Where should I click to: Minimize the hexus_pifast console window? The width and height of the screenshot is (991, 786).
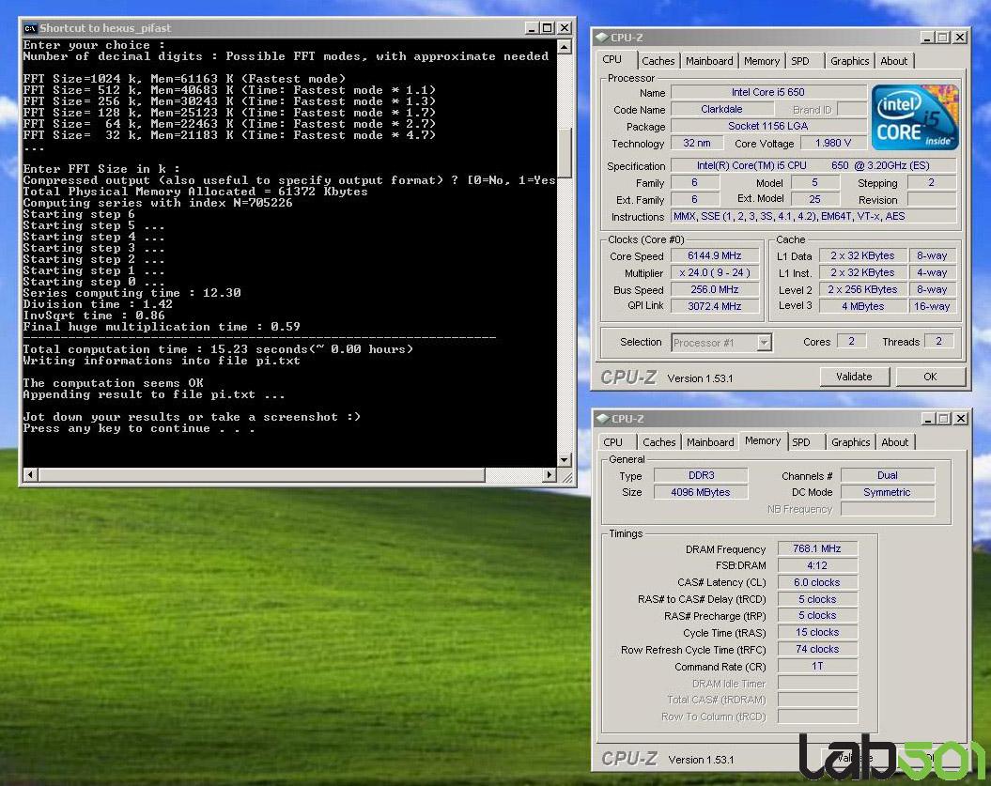[532, 28]
